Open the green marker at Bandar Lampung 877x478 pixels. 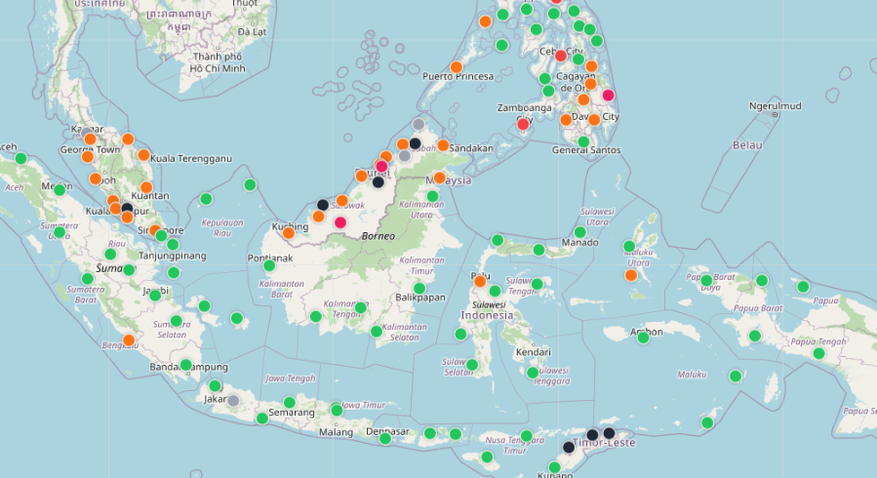tap(185, 365)
